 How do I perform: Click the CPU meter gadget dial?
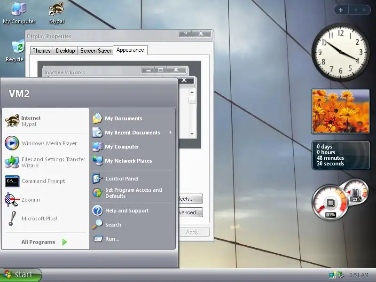[330, 203]
